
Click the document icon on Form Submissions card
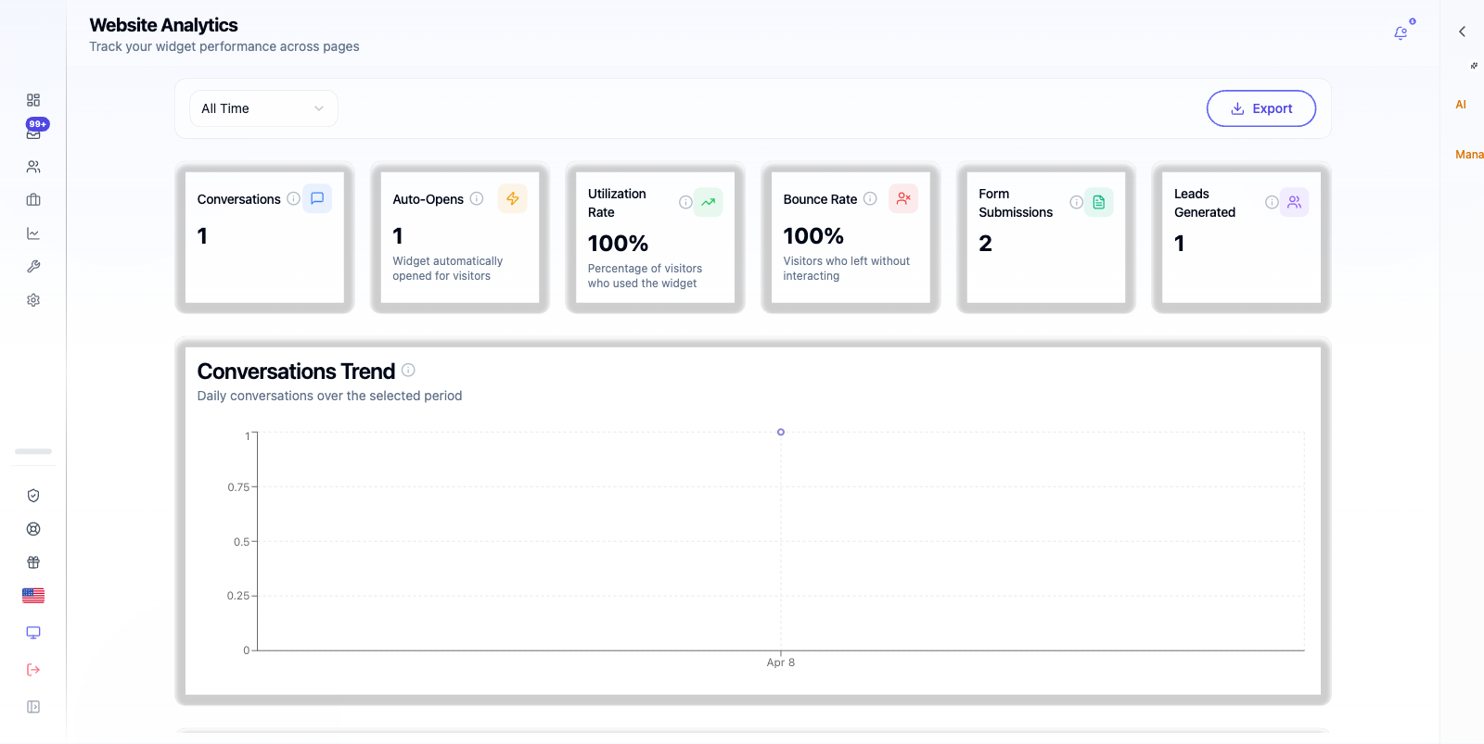click(1099, 202)
